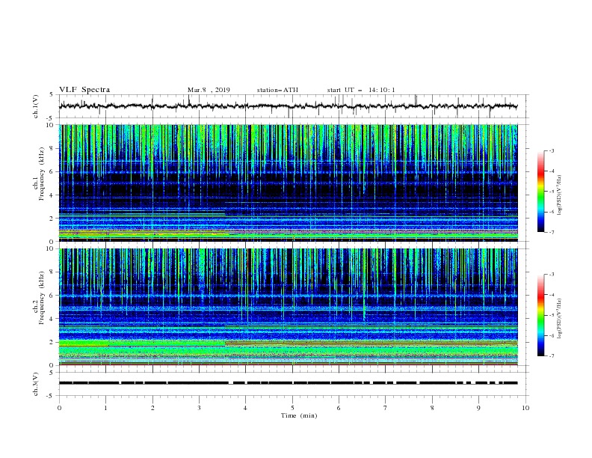Click the ch.1 "Frequency (kHz)" axis label

click(42, 174)
